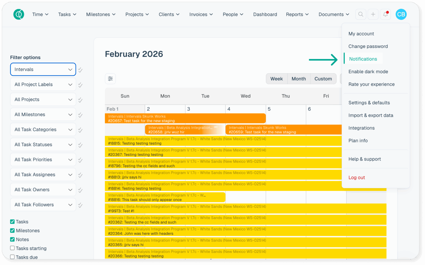
Task: Open the Reports menu
Action: click(297, 14)
